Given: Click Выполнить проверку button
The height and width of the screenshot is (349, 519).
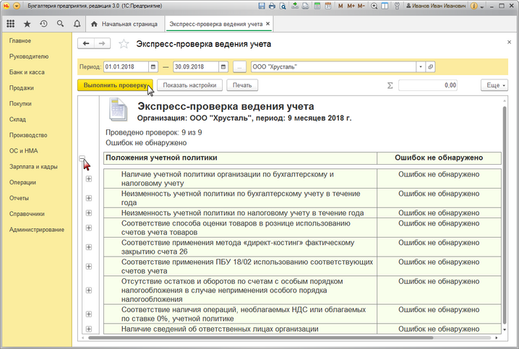Looking at the screenshot, I should coord(115,85).
